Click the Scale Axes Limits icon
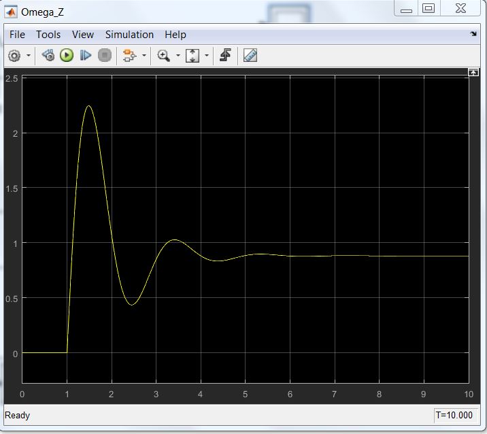The height and width of the screenshot is (434, 487). 192,56
